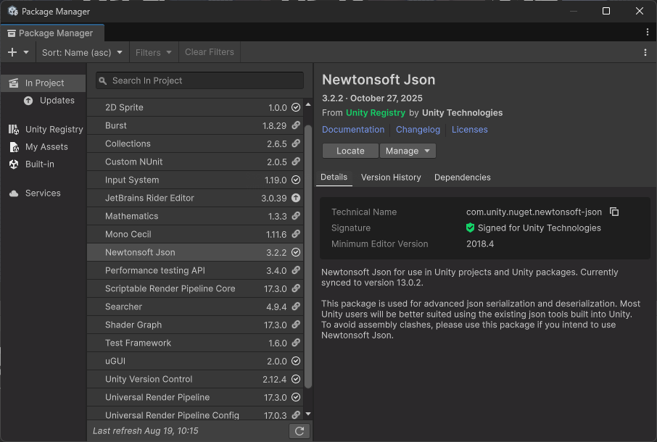This screenshot has height=442, width=657.
Task: Switch to the Dependencies tab
Action: click(462, 178)
